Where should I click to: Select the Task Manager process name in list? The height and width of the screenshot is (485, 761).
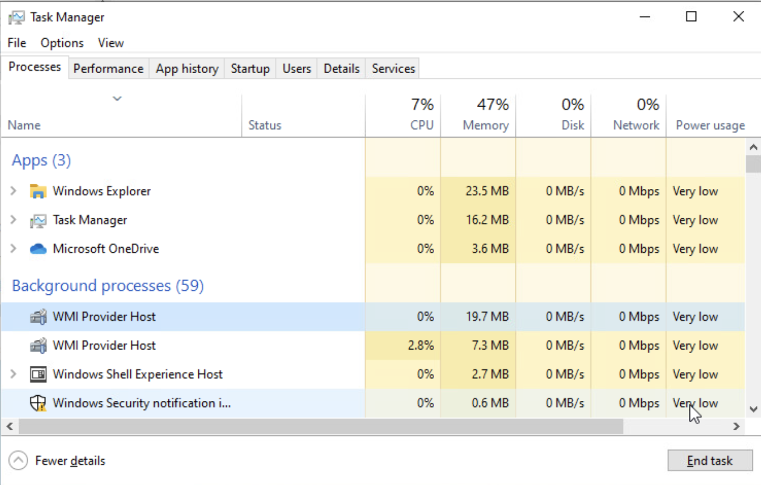point(90,220)
